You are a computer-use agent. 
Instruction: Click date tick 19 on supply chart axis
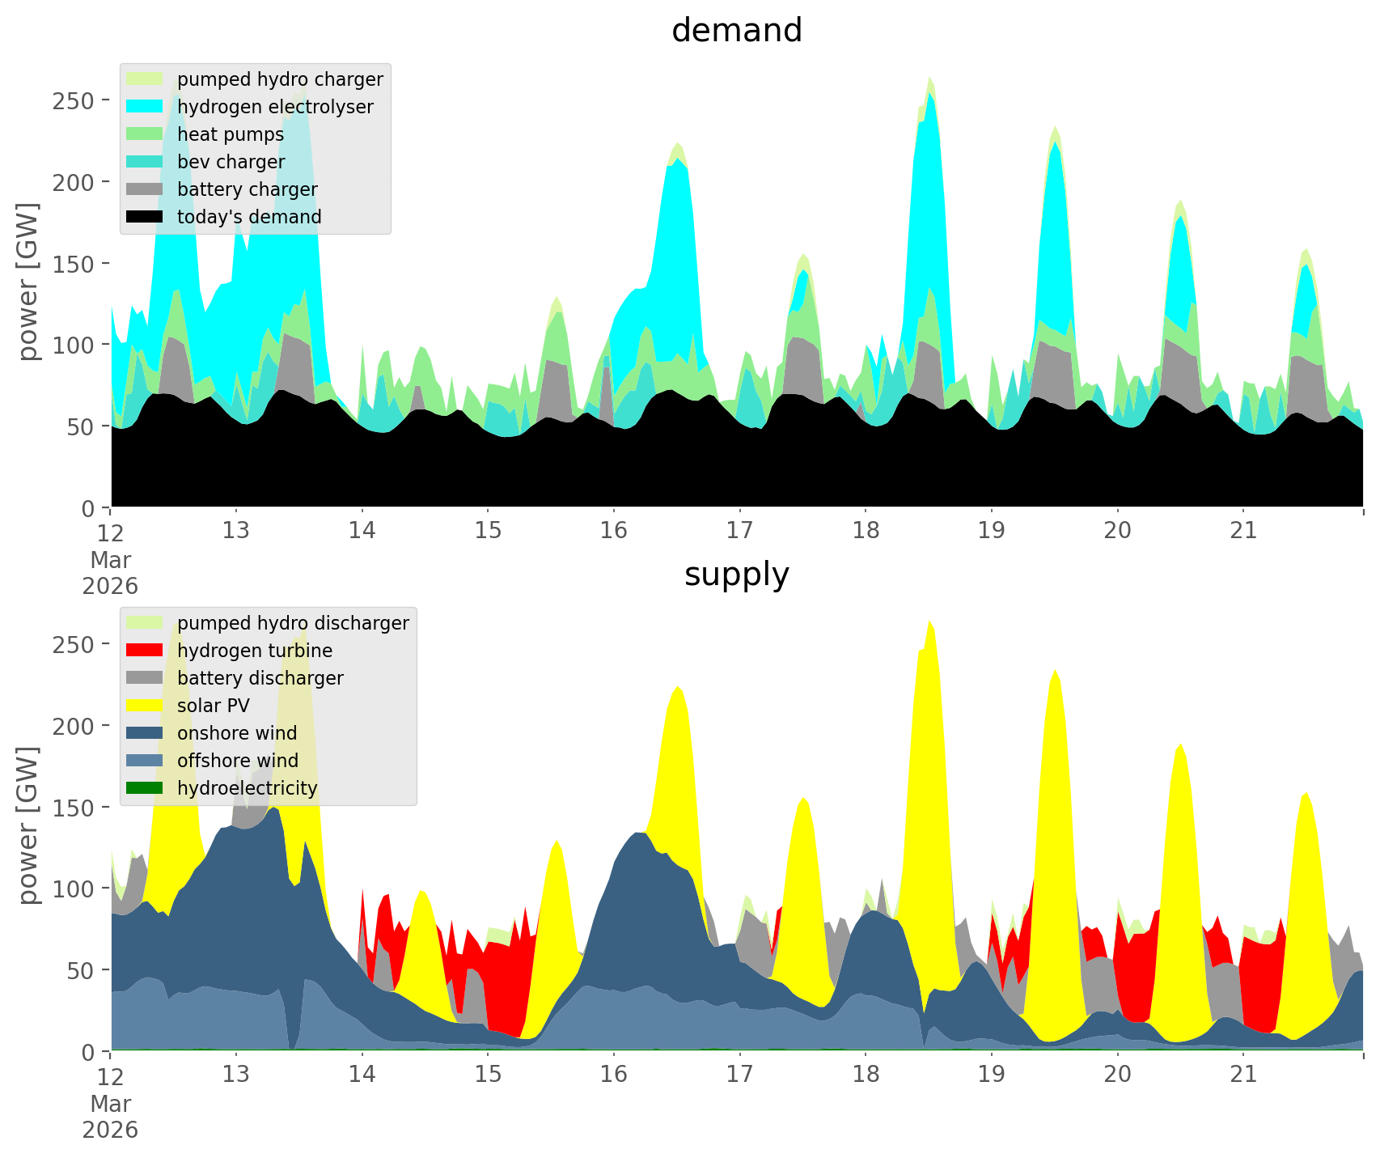(992, 1075)
